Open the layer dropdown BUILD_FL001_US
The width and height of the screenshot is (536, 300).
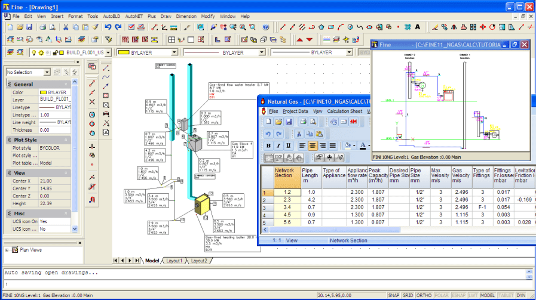click(x=108, y=52)
